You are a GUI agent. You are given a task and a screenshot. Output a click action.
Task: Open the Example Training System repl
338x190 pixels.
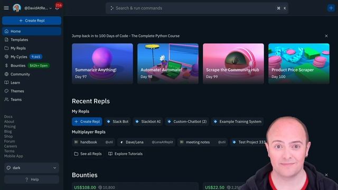237,122
